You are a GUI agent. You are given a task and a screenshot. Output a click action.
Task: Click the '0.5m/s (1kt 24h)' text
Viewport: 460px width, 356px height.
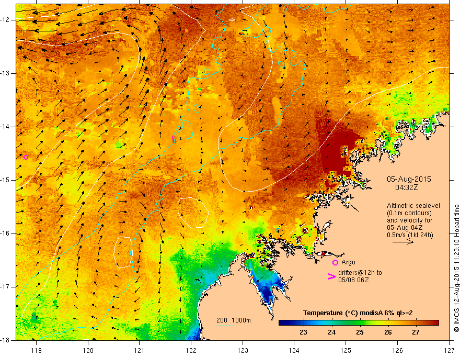410,235
